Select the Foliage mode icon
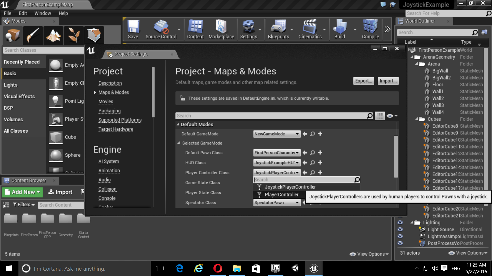Image resolution: width=492 pixels, height=276 pixels. (x=74, y=35)
